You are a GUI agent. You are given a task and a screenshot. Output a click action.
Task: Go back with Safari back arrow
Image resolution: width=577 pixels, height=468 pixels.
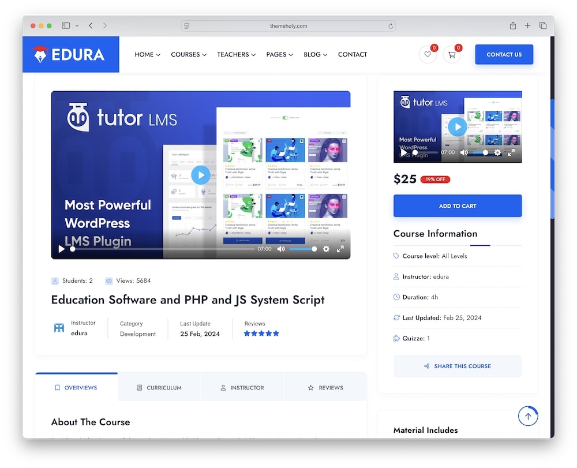[91, 25]
